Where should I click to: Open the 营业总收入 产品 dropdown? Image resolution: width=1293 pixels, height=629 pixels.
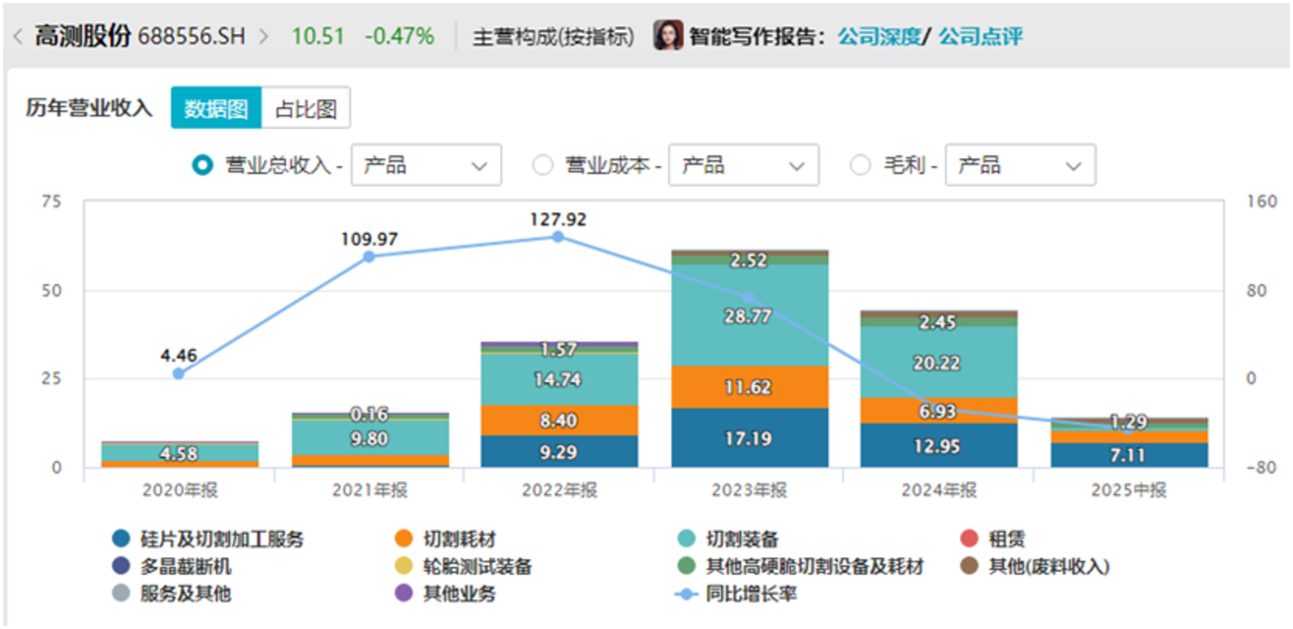[426, 165]
